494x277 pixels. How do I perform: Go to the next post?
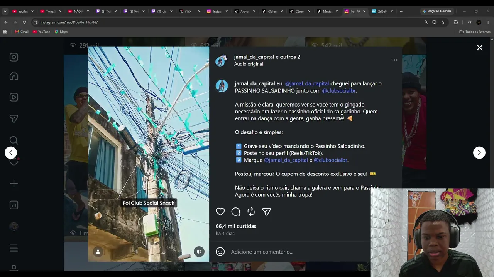click(479, 153)
